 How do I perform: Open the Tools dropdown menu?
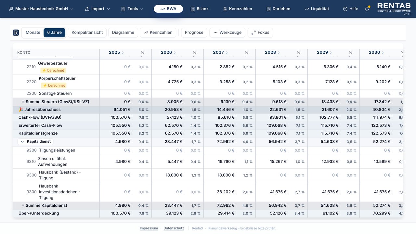[x=132, y=9]
